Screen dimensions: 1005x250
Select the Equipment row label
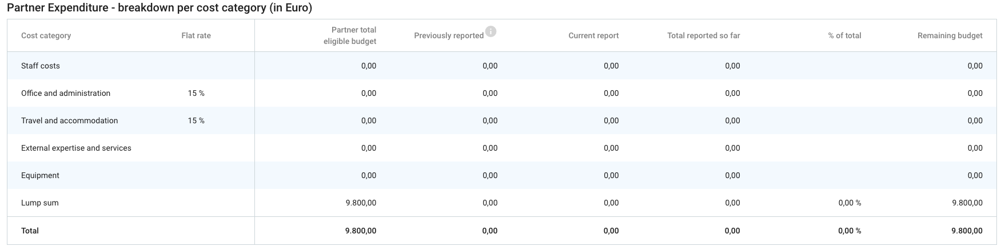click(40, 175)
